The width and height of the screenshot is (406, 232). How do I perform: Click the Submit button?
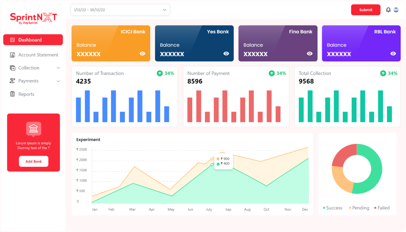pyautogui.click(x=366, y=10)
